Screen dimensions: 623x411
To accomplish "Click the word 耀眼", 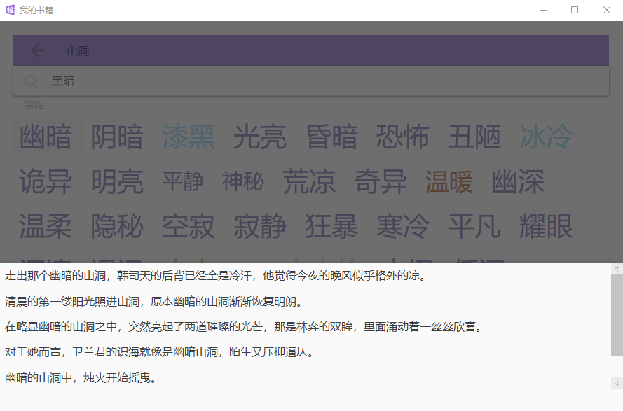I will [x=546, y=226].
